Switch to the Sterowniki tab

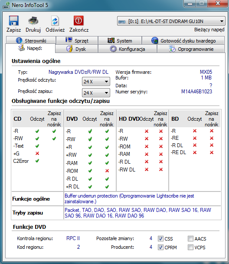pyautogui.click(x=31, y=40)
